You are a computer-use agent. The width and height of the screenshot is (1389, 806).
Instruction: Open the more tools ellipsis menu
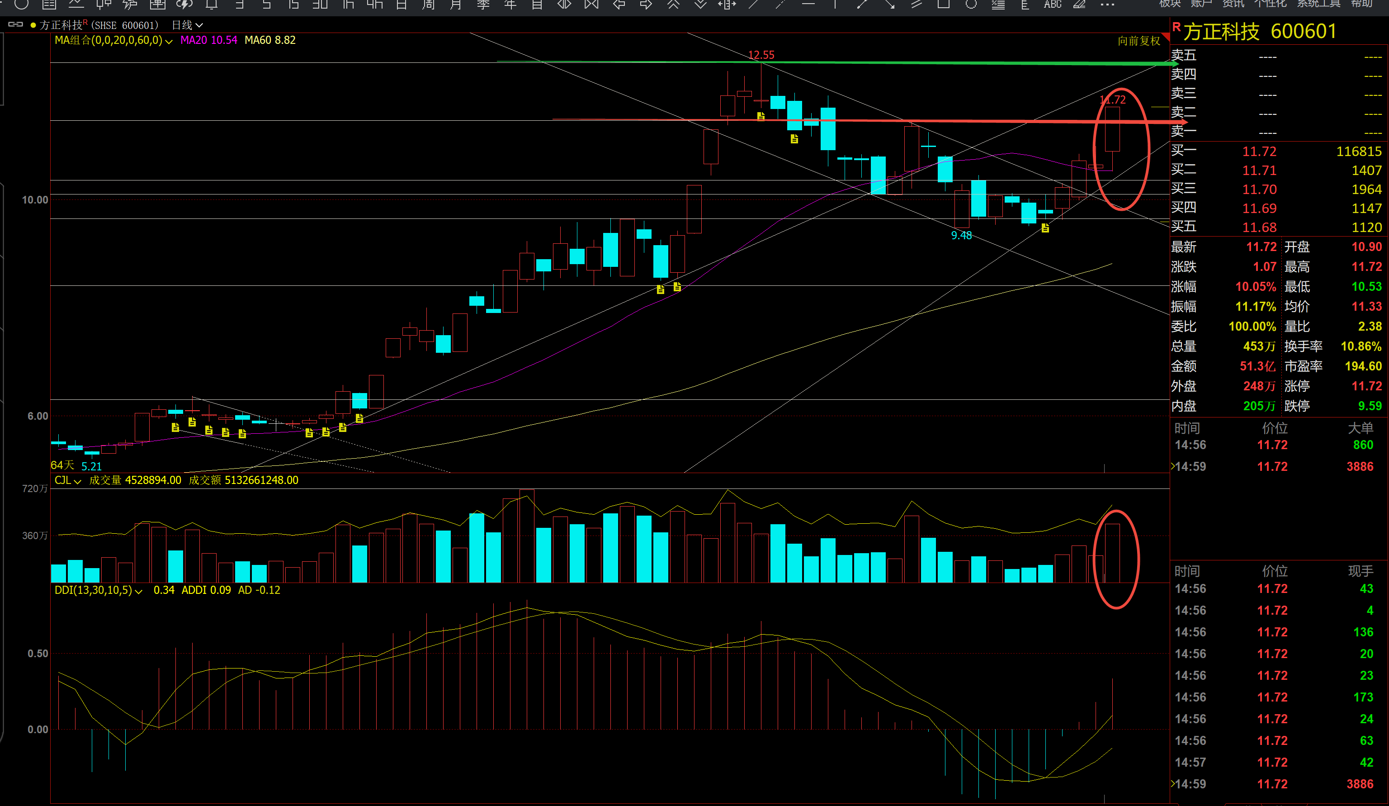[x=1107, y=5]
